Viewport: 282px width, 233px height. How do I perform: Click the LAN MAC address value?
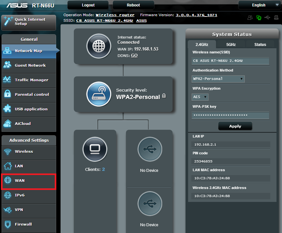pyautogui.click(x=212, y=178)
